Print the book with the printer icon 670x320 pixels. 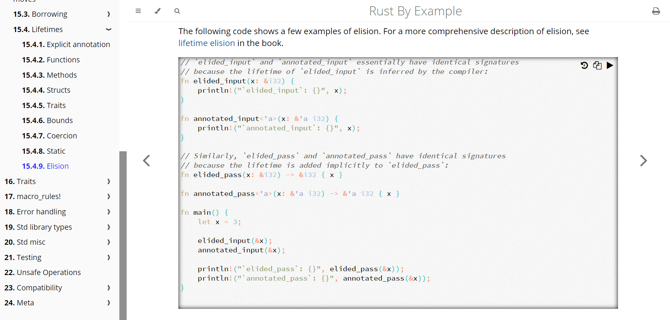point(656,11)
